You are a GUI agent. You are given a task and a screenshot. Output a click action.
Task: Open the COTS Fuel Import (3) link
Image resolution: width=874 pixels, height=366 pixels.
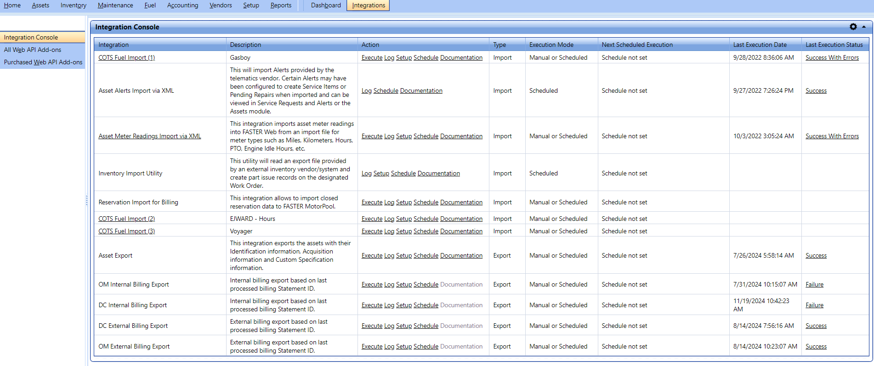coord(127,231)
